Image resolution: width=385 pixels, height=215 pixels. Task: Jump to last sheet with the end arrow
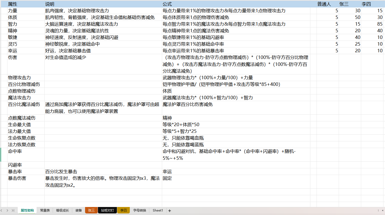point(13,210)
